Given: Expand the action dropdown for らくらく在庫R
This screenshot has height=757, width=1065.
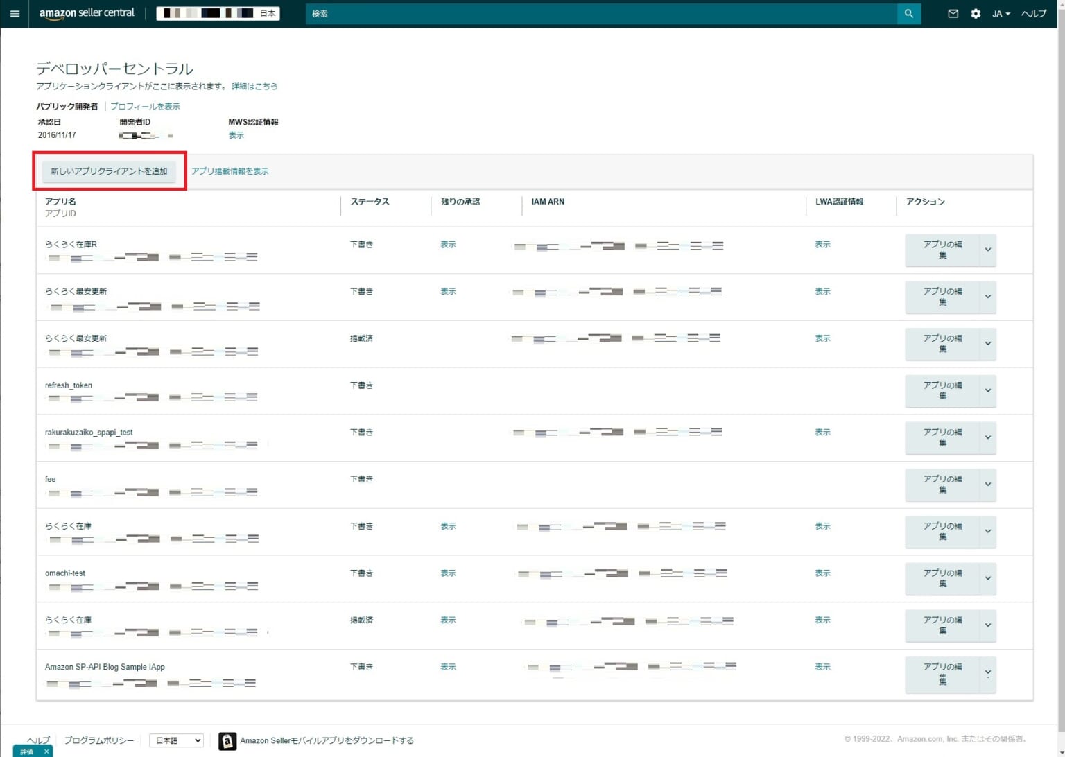Looking at the screenshot, I should (987, 250).
